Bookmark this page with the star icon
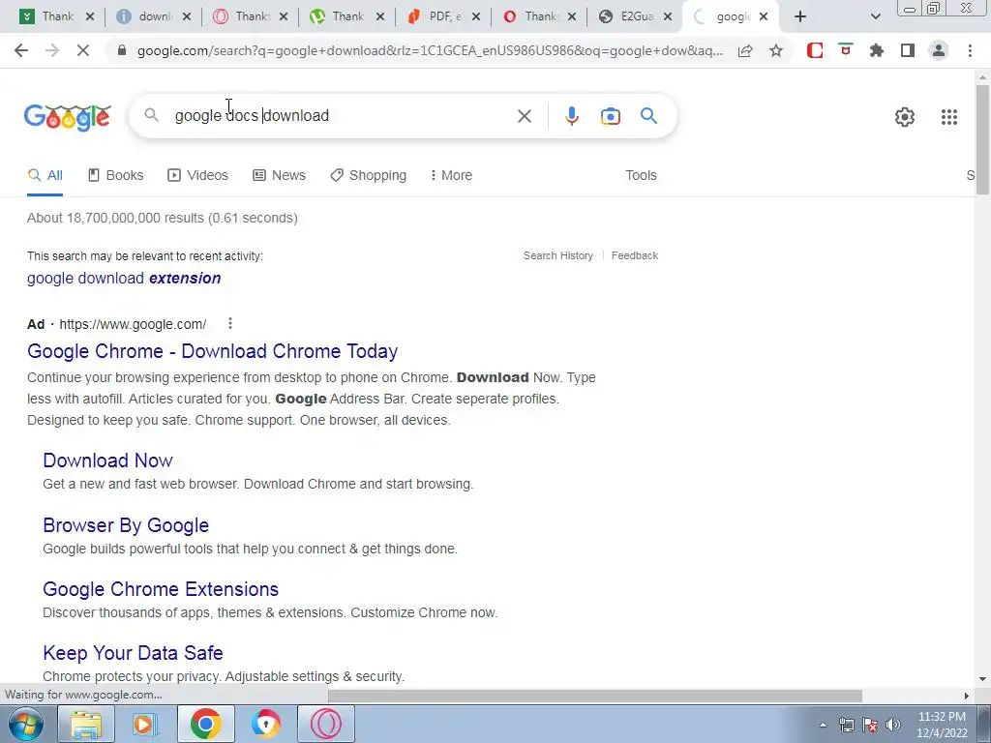 tap(776, 50)
